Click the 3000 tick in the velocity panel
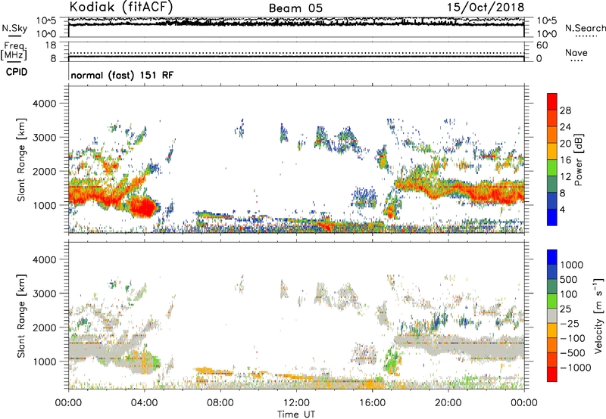Viewport: 606px width, 419px height. 44,293
